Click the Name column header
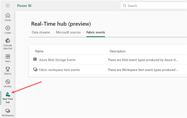This screenshot has width=187, height=118. pyautogui.click(x=39, y=51)
